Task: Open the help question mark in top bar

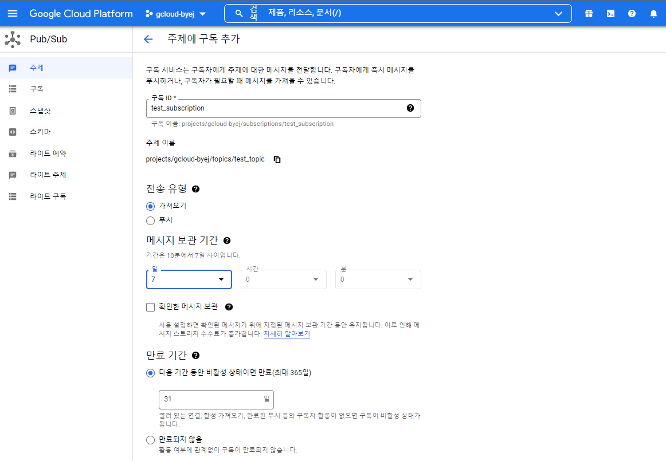Action: click(x=632, y=14)
